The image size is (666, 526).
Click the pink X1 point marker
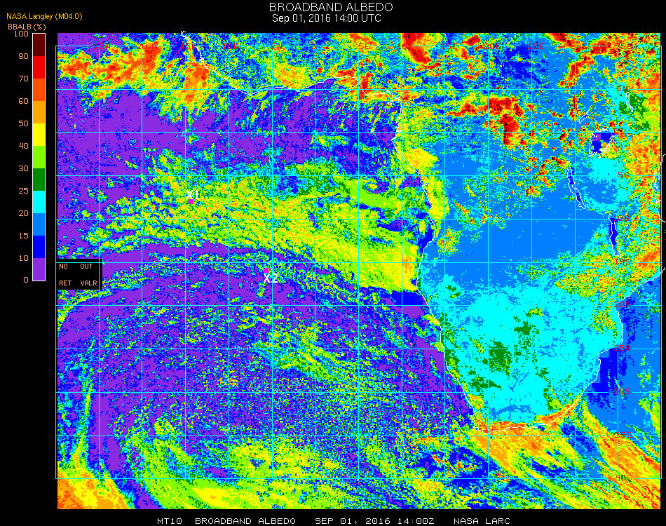coord(191,201)
